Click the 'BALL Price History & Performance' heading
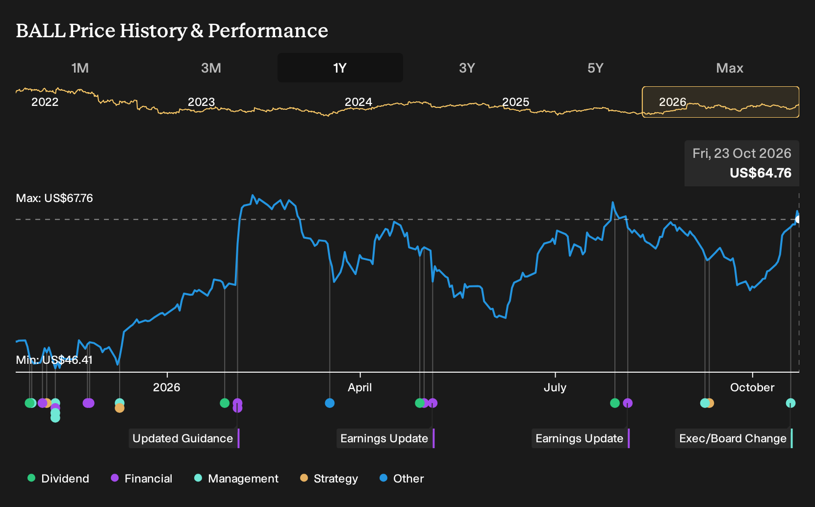This screenshot has width=815, height=507. coord(172,30)
